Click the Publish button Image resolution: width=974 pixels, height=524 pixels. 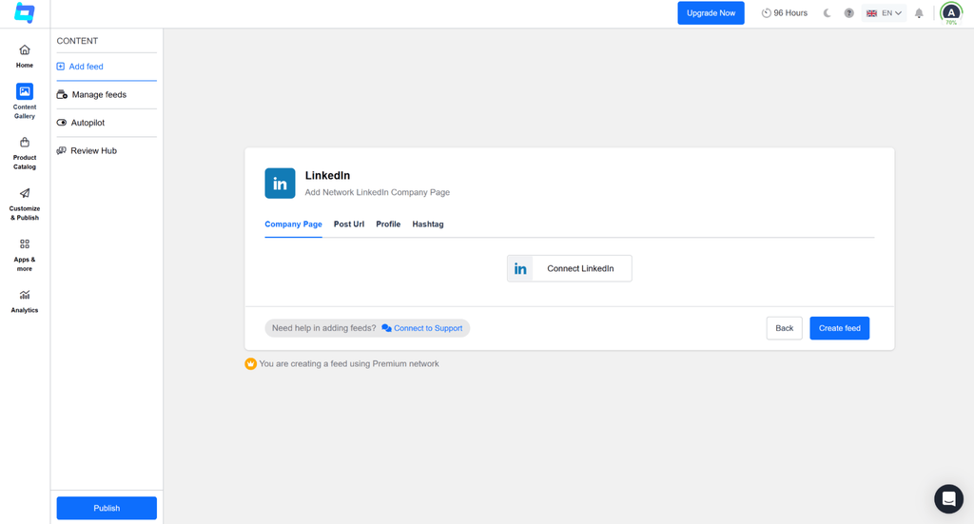pos(107,508)
